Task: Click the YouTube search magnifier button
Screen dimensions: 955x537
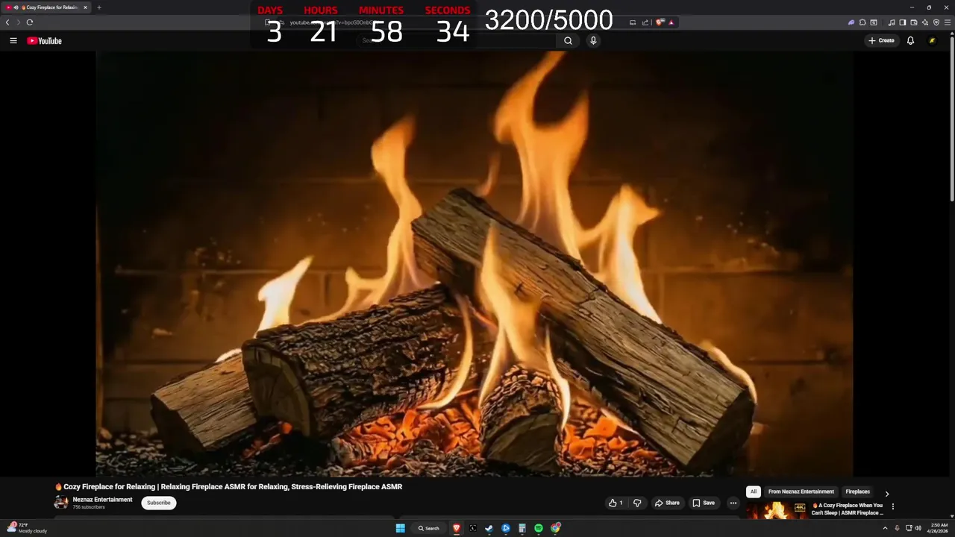Action: pos(568,41)
